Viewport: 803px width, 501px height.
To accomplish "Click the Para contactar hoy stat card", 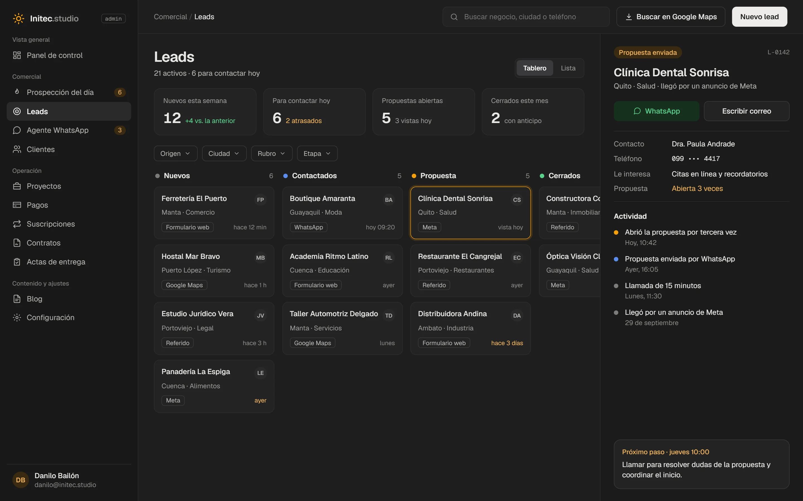I will [x=314, y=111].
